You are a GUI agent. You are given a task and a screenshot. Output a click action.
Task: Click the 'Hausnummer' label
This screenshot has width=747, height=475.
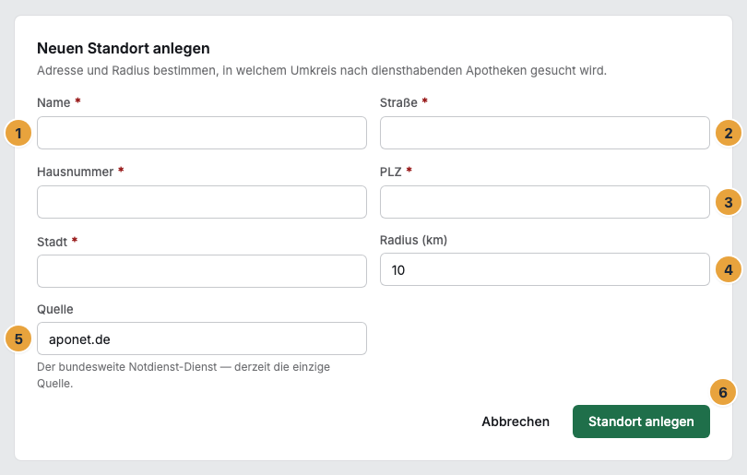pos(76,172)
